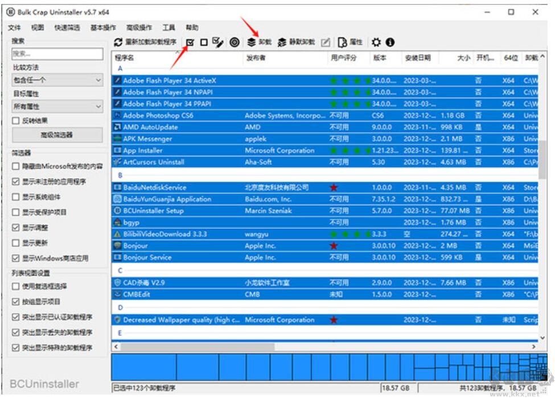This screenshot has height=398, width=555.
Task: Deselect all using the empty-box icon
Action: point(204,42)
